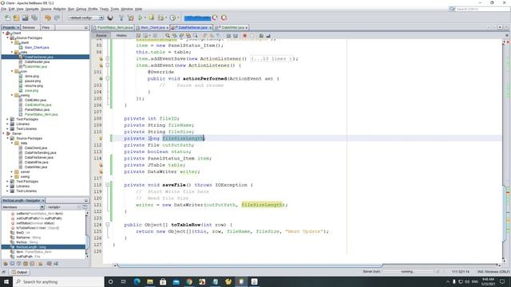Viewport: 511px width, 287px height.
Task: Toggle the red breakpoint record icon in editor toolbar
Action: 245,35
